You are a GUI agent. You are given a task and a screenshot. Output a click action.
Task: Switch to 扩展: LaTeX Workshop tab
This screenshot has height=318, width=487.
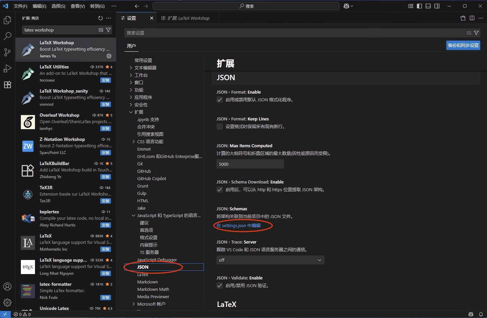tap(188, 18)
